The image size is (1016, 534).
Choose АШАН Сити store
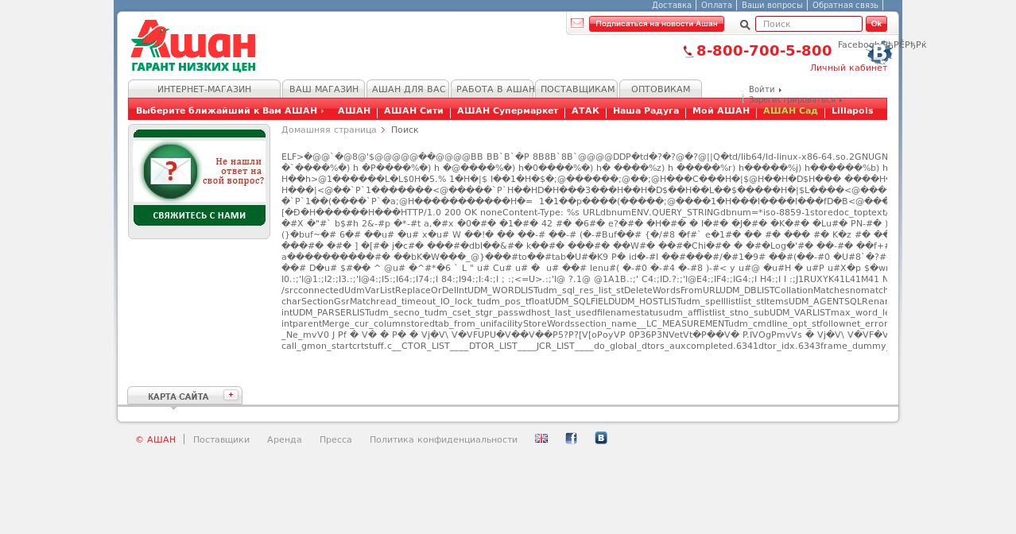[x=413, y=110]
